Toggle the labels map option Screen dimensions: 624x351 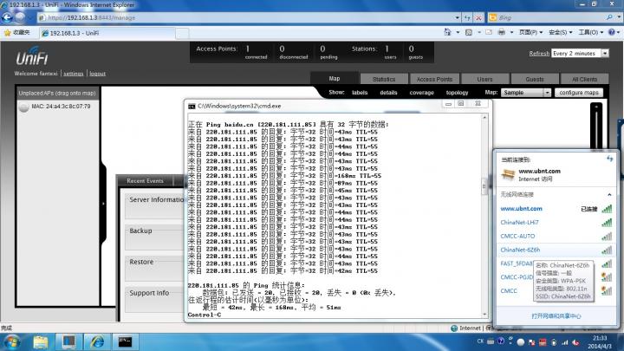point(360,93)
